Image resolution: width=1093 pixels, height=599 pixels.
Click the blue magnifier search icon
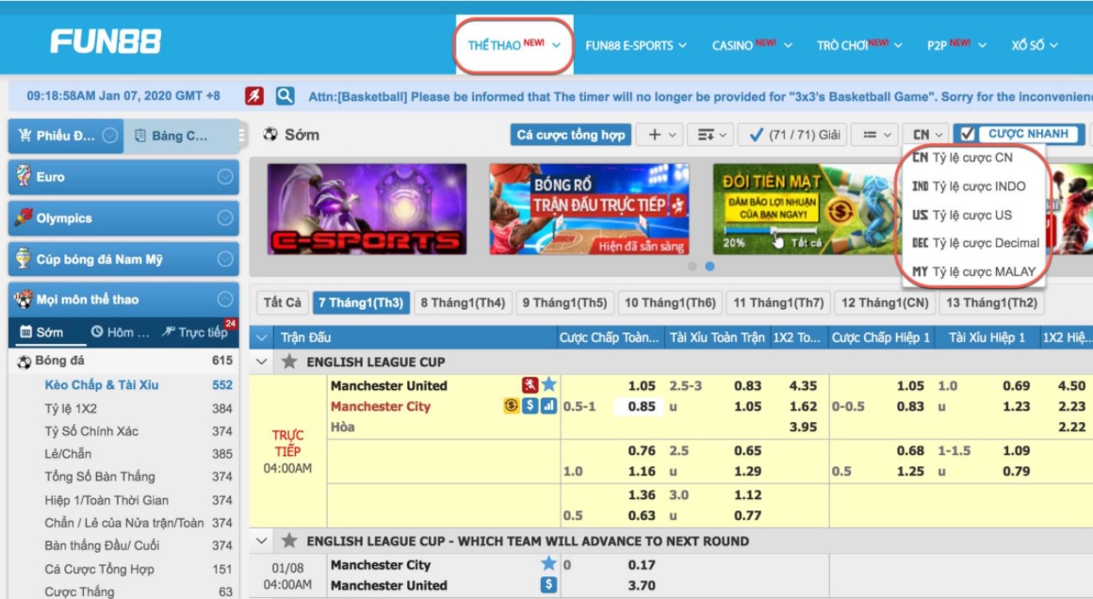(x=285, y=96)
